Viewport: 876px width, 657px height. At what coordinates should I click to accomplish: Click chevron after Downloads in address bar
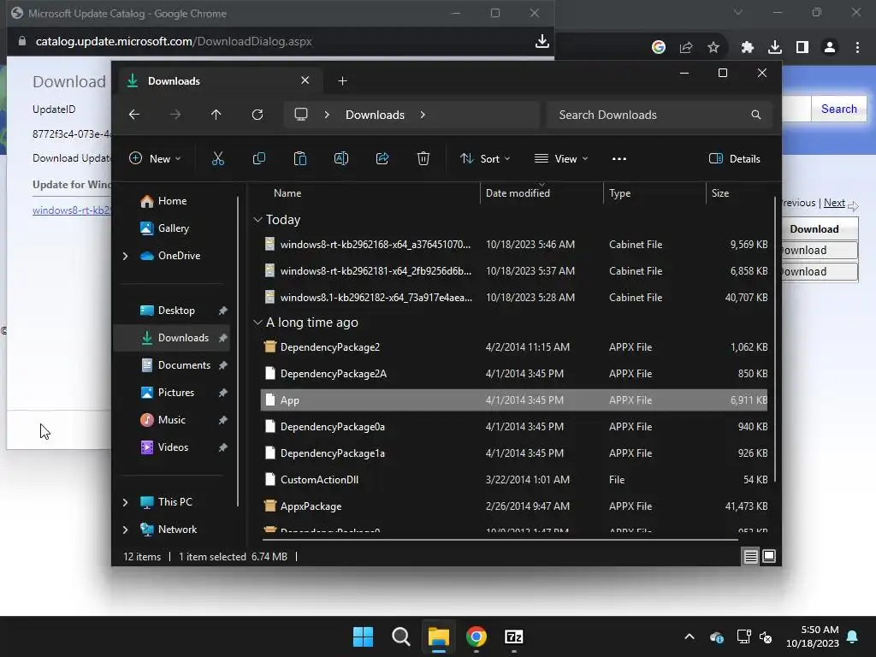[423, 115]
